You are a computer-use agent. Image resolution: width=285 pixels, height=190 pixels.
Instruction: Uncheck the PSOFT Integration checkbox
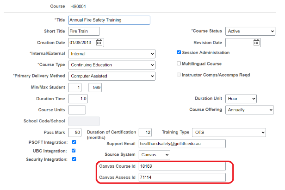pyautogui.click(x=74, y=142)
